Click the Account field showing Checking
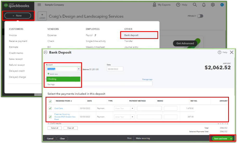This screenshot has height=143, width=237. (x=62, y=69)
